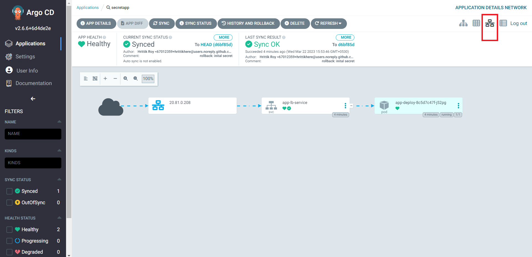The image size is (532, 257).
Task: Click the 100% zoom level field
Action: tap(148, 79)
